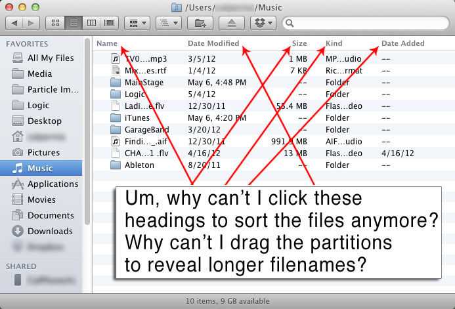455x309 pixels.
Task: Create a new folder via toolbar button
Action: tap(200, 23)
